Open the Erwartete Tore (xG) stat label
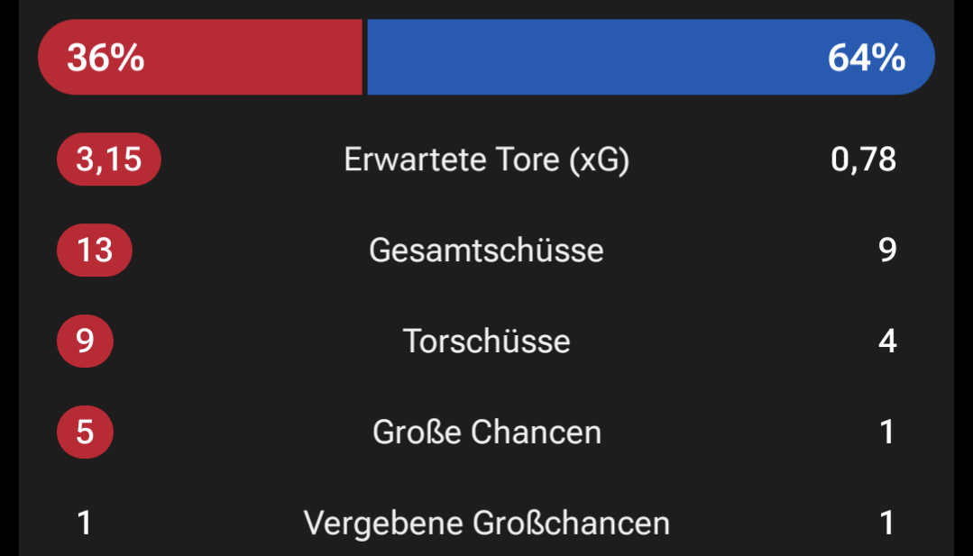973x556 pixels. (486, 160)
